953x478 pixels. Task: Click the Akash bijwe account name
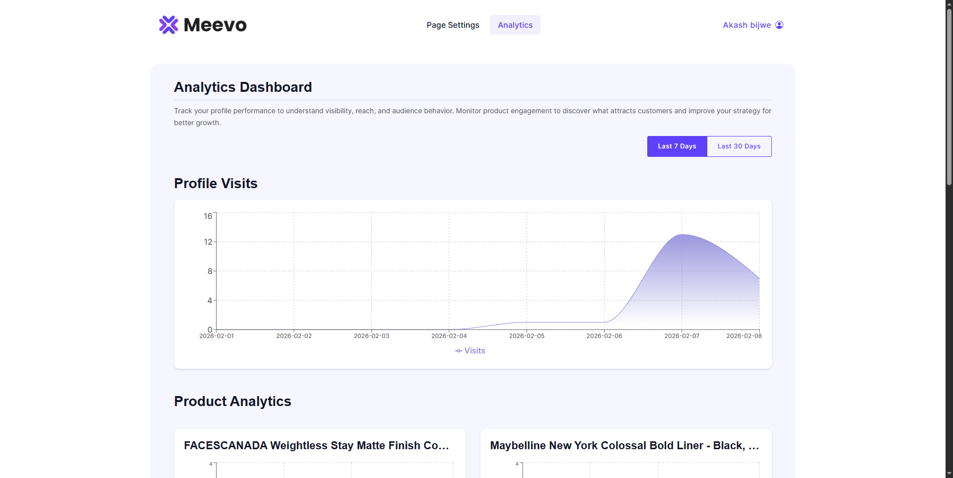pyautogui.click(x=747, y=25)
